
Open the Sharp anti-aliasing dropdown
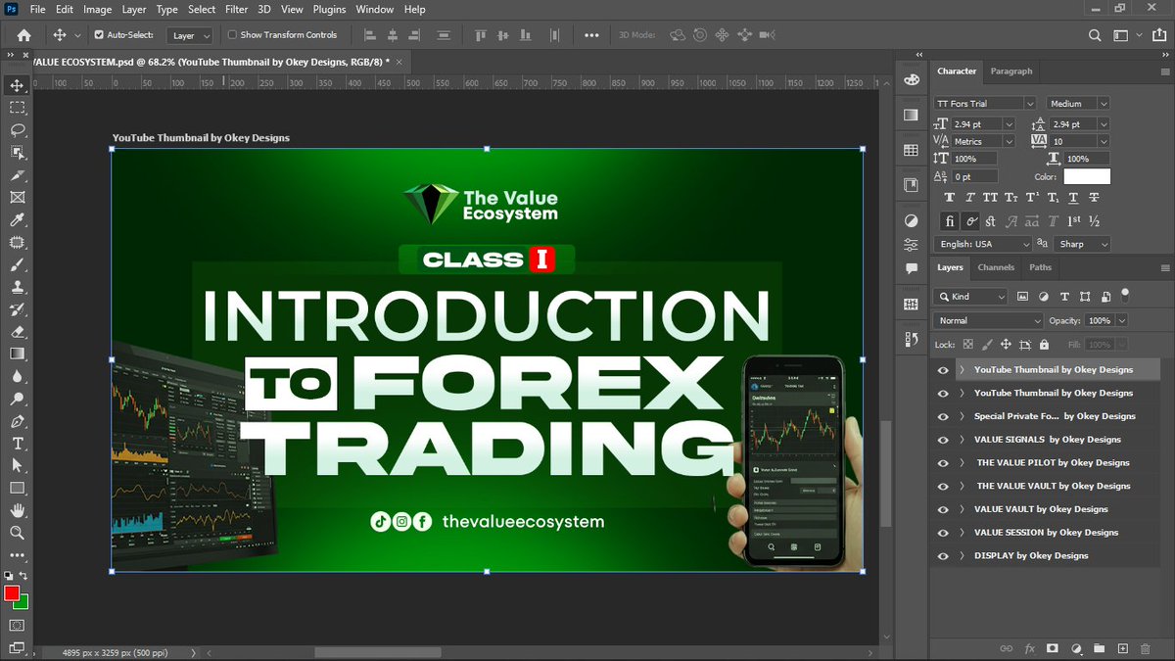[x=1083, y=244]
